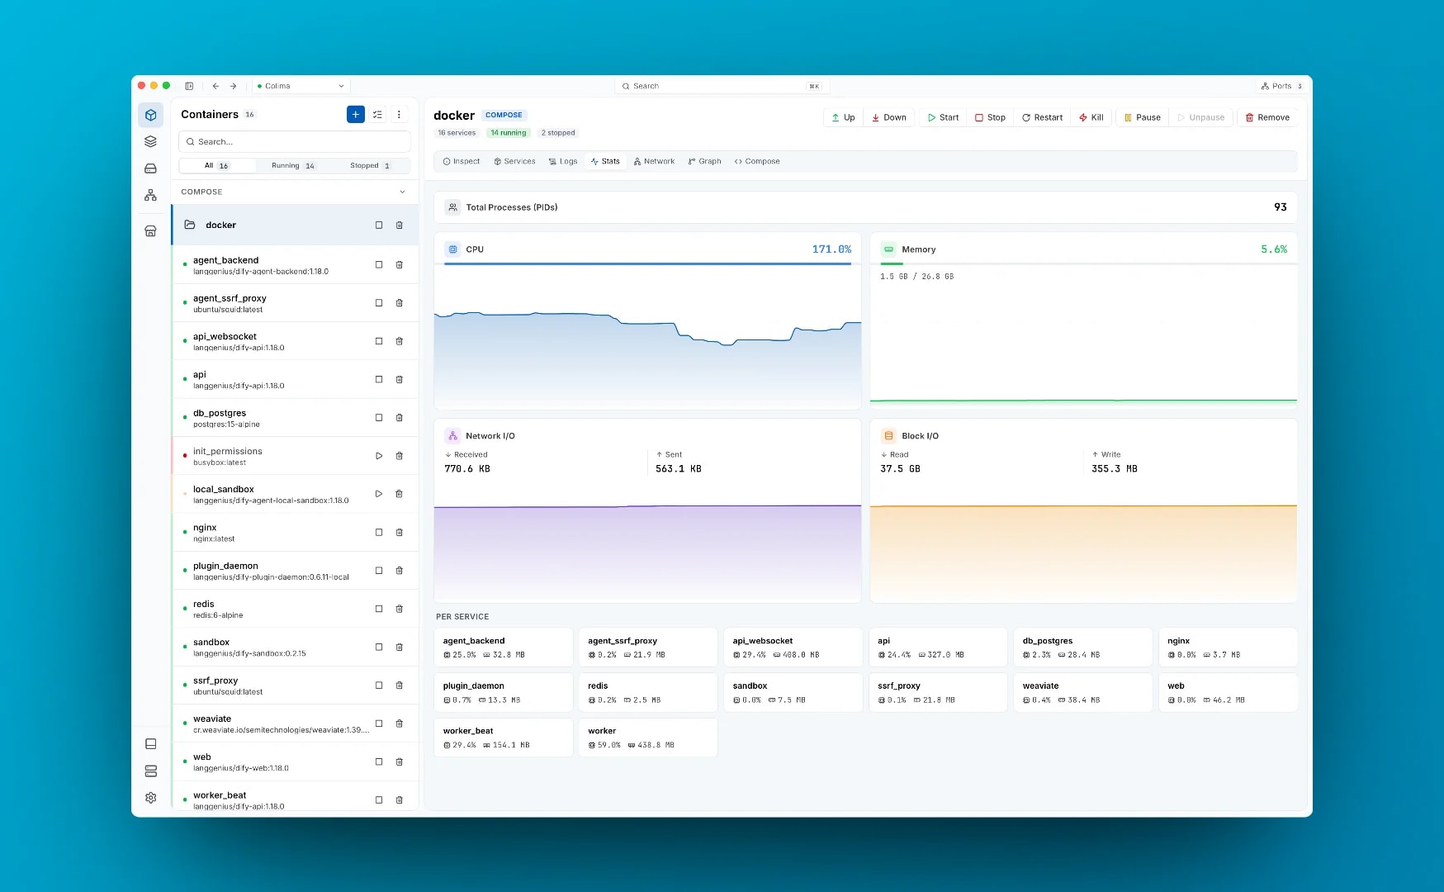Screen dimensions: 1444x892
Task: Switch to the Network tab
Action: point(654,162)
